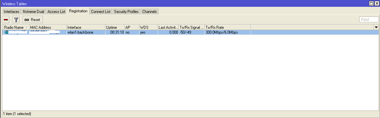380x118 pixels.
Task: Click the AP column header
Action: 132,27
